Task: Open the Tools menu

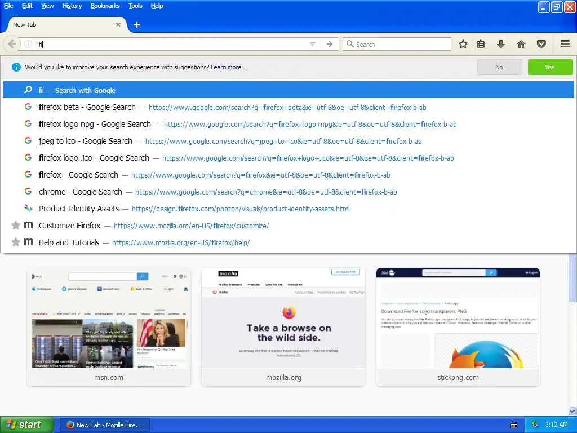Action: [135, 6]
